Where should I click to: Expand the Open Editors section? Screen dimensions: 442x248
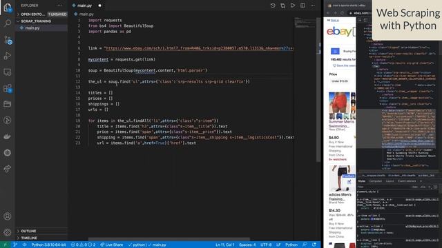click(42, 14)
